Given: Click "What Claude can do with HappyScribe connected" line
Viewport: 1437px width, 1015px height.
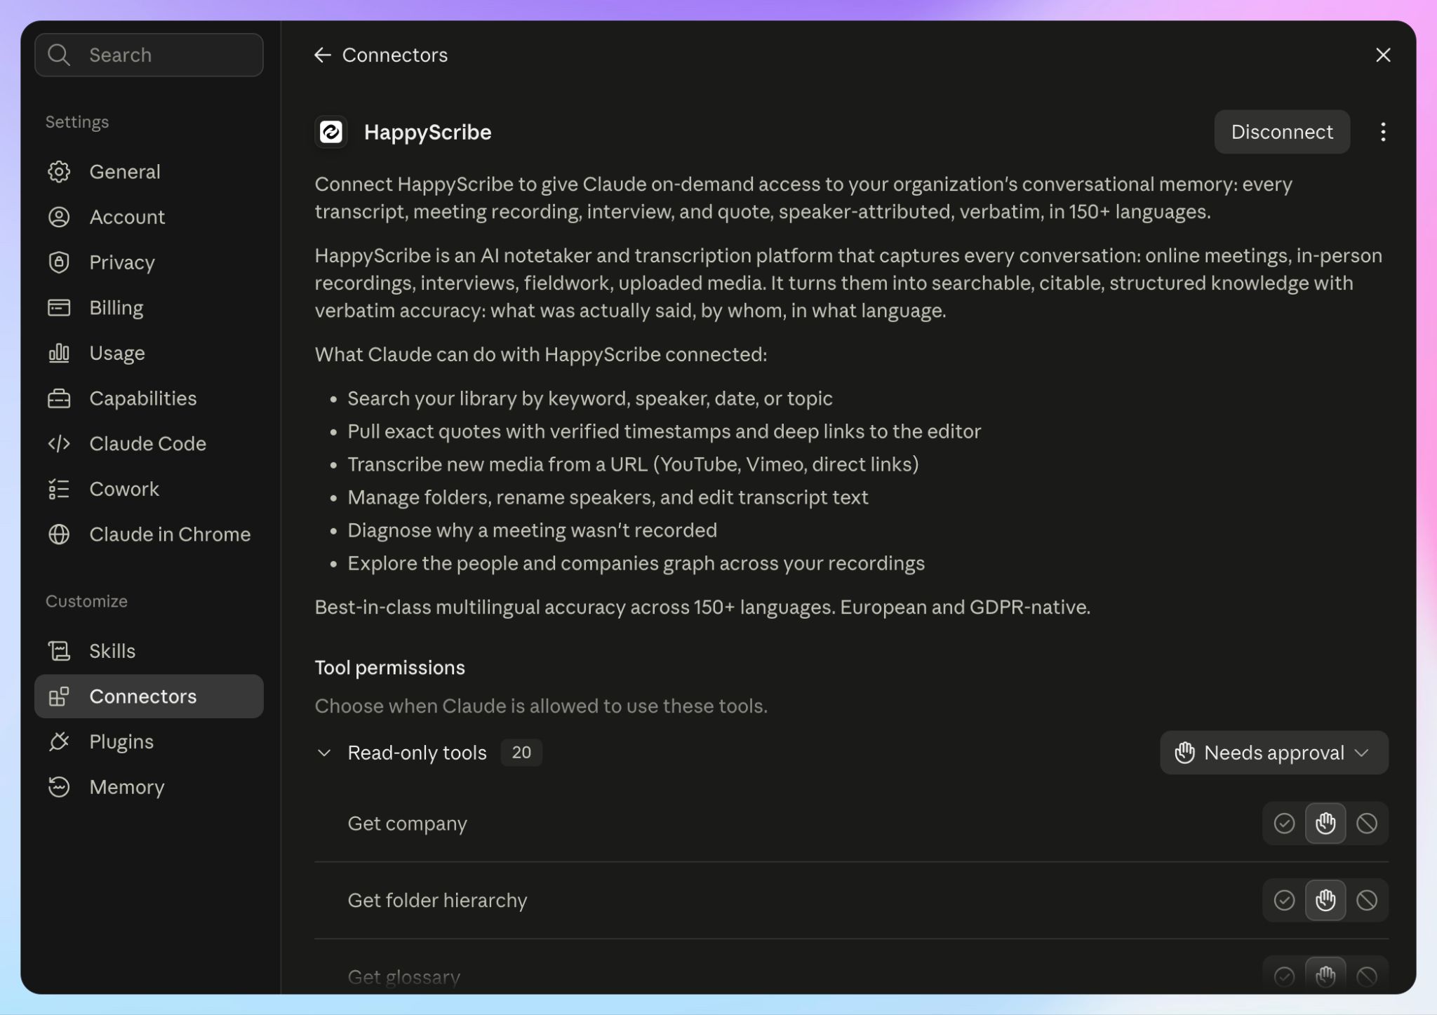Looking at the screenshot, I should coord(540,354).
